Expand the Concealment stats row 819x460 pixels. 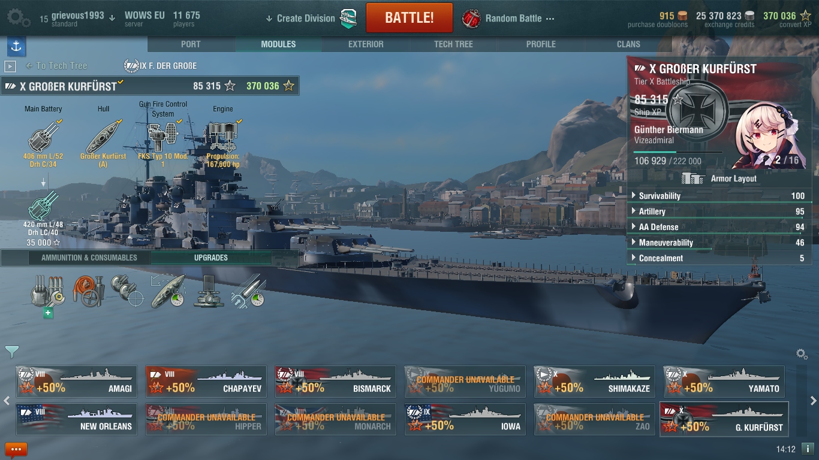coord(719,258)
